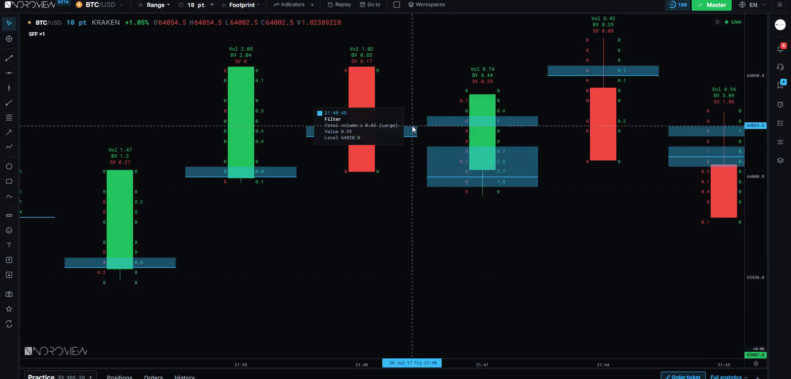Open the Indicators menu
This screenshot has width=791, height=379.
pos(289,5)
